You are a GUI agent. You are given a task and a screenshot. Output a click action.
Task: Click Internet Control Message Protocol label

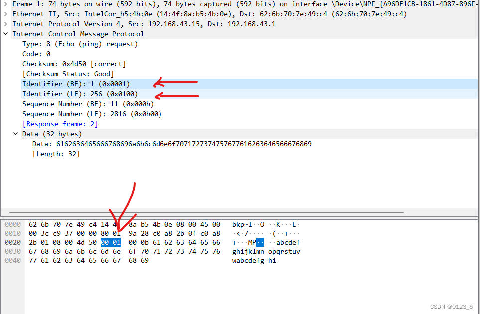(78, 34)
